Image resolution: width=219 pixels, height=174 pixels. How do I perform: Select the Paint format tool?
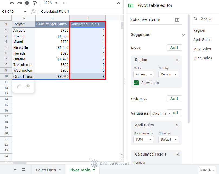tap(35, 3)
